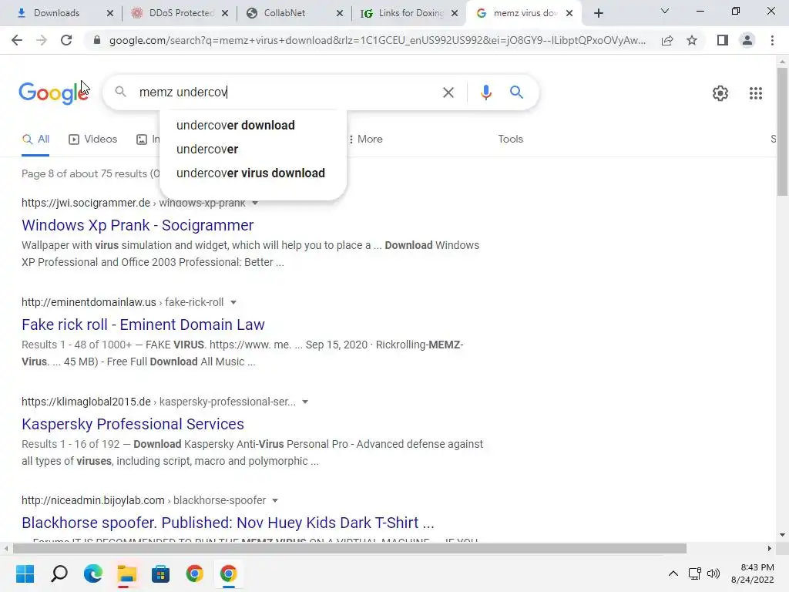The image size is (789, 592).
Task: Share this page from the address bar
Action: (667, 40)
